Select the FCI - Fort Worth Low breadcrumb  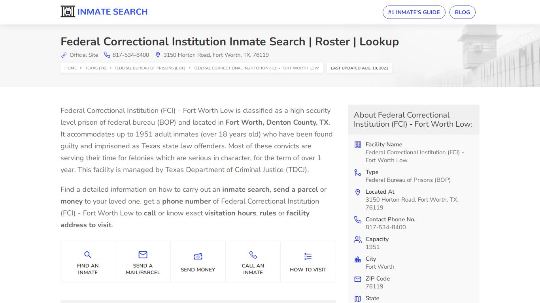(x=256, y=68)
